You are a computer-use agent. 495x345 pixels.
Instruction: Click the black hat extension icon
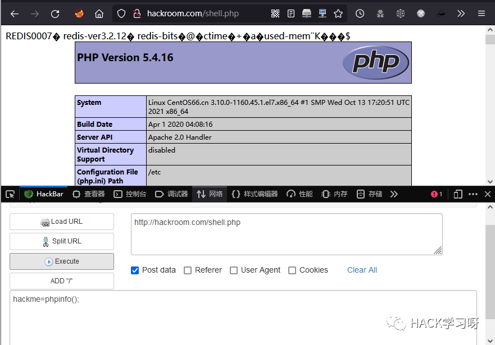(440, 13)
